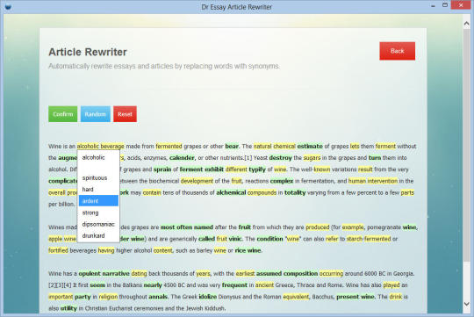Click the bold word 'alchemical'

(x=231, y=192)
